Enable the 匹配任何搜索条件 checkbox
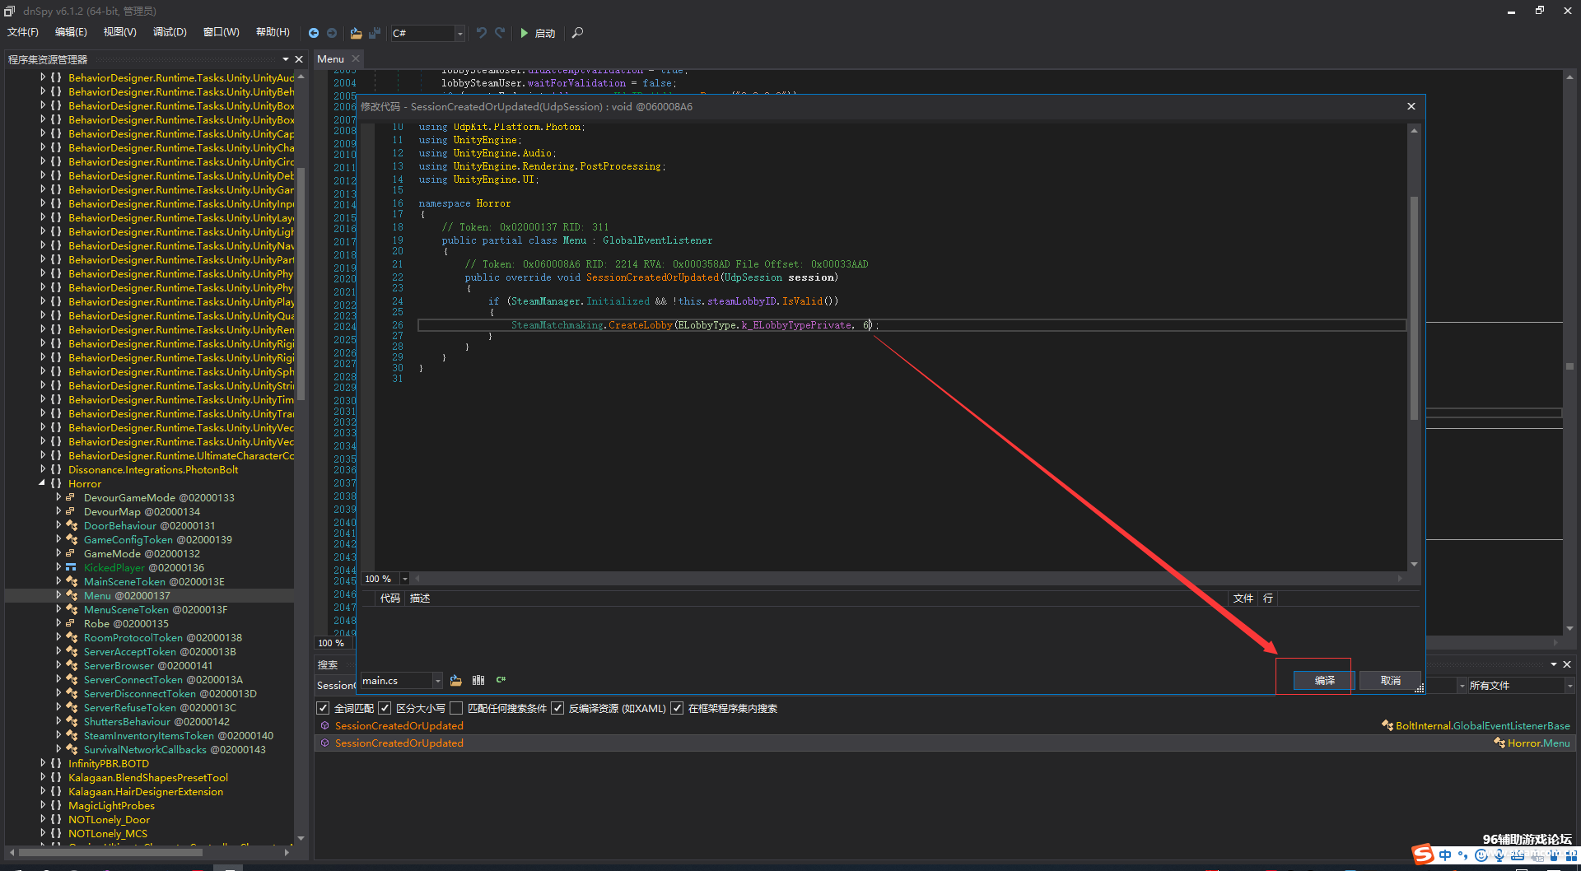The image size is (1581, 871). pos(456,708)
